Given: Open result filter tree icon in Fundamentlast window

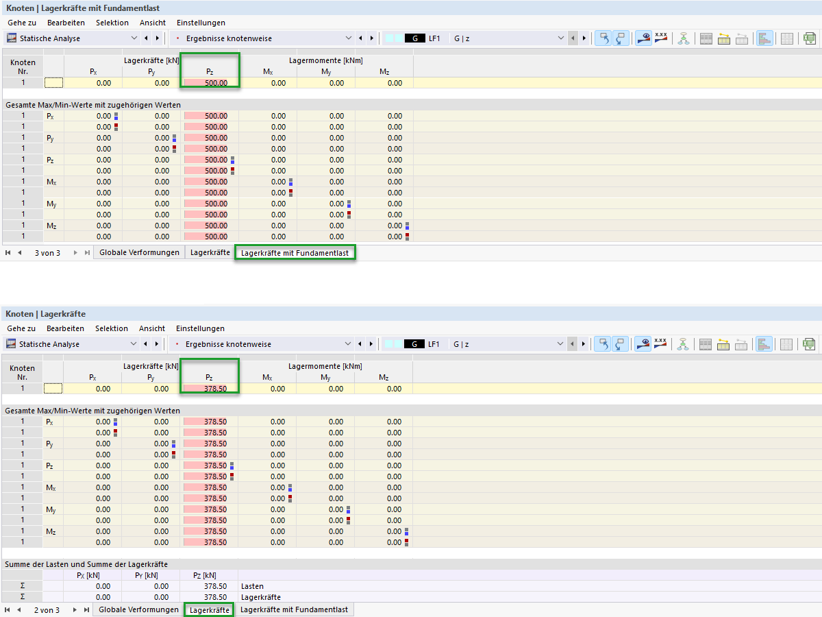Looking at the screenshot, I should click(x=684, y=38).
